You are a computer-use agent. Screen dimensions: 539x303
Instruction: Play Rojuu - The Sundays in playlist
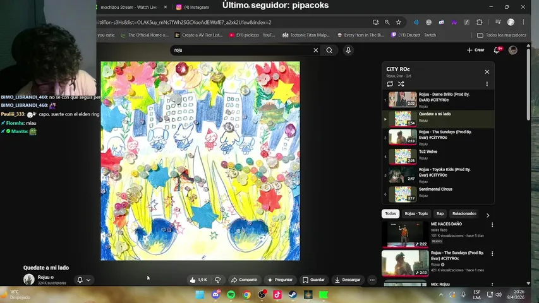(x=438, y=138)
